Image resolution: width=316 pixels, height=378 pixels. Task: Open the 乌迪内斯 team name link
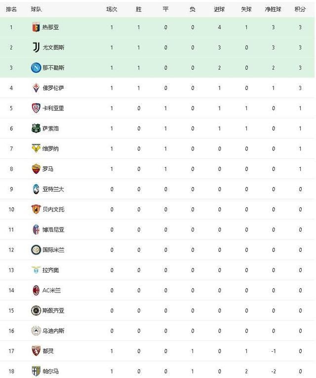(x=53, y=331)
